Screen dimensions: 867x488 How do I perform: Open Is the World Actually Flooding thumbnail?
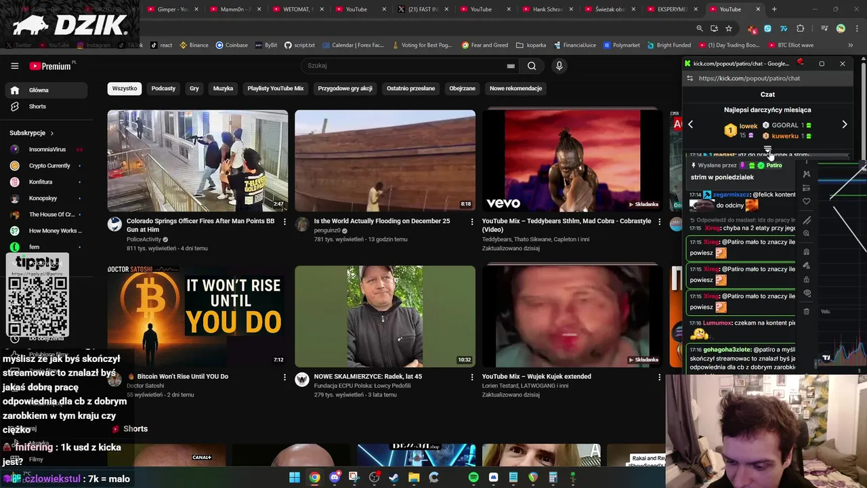click(x=385, y=161)
